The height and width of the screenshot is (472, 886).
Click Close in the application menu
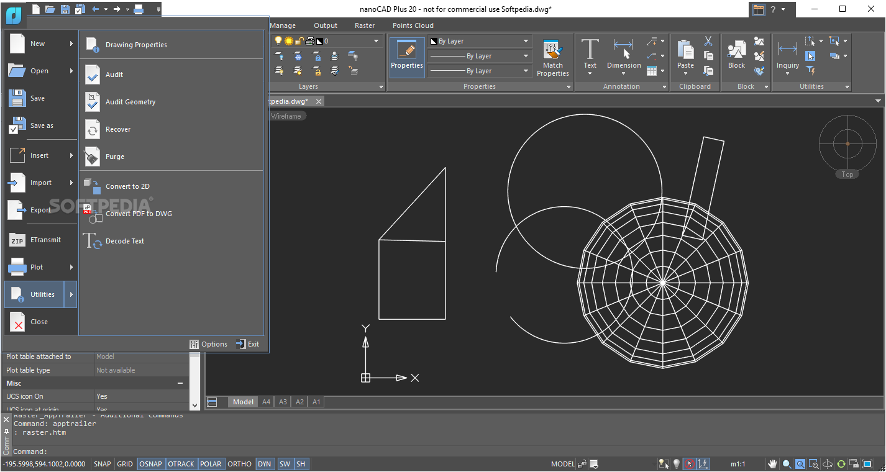(x=41, y=322)
